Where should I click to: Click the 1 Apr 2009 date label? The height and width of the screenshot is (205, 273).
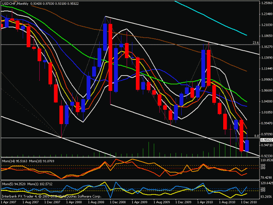coord(140,202)
